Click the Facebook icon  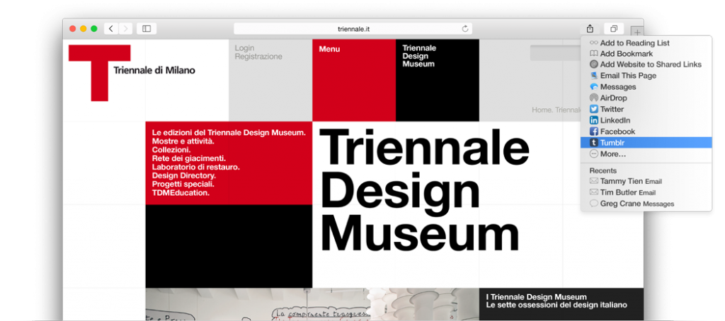coord(594,132)
